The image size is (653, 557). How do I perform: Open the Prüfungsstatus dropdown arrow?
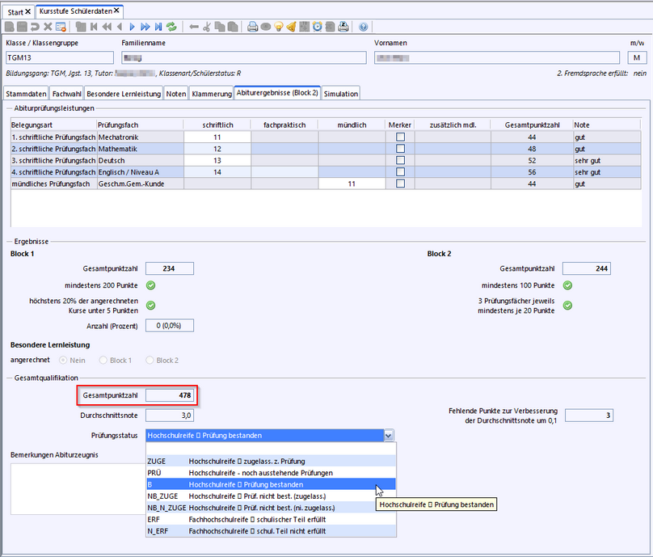point(389,435)
